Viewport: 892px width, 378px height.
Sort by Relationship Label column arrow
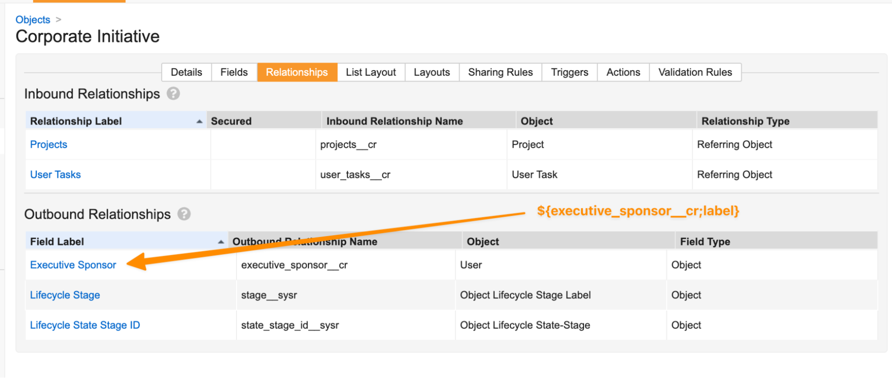(x=199, y=121)
